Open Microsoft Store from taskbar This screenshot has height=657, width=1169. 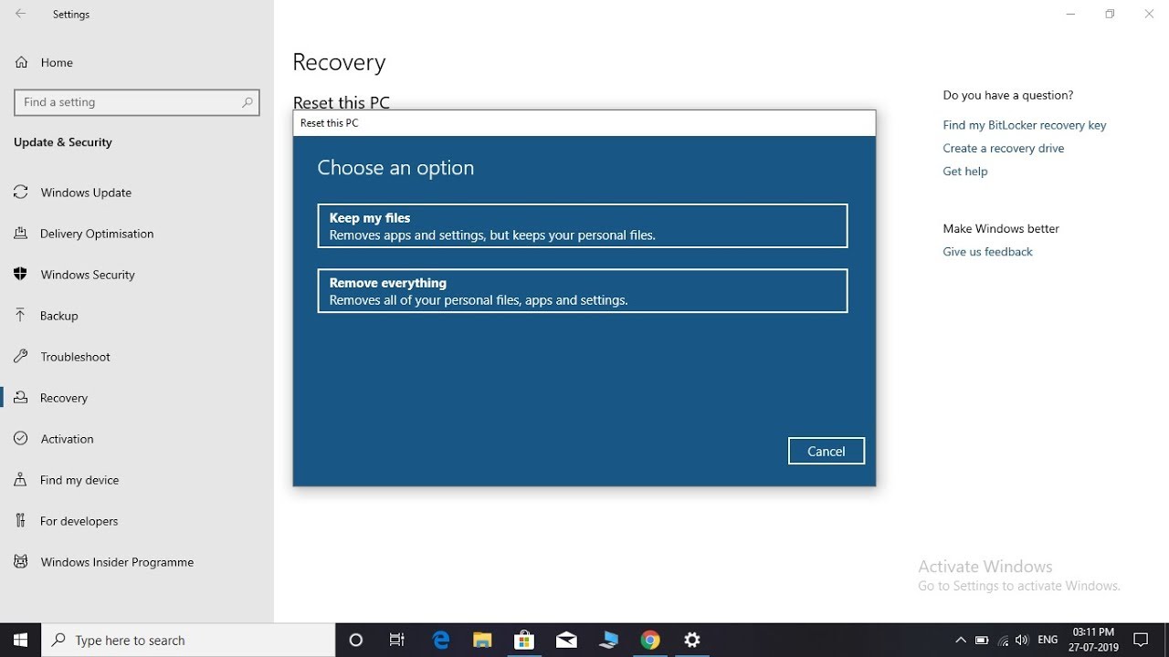(524, 640)
